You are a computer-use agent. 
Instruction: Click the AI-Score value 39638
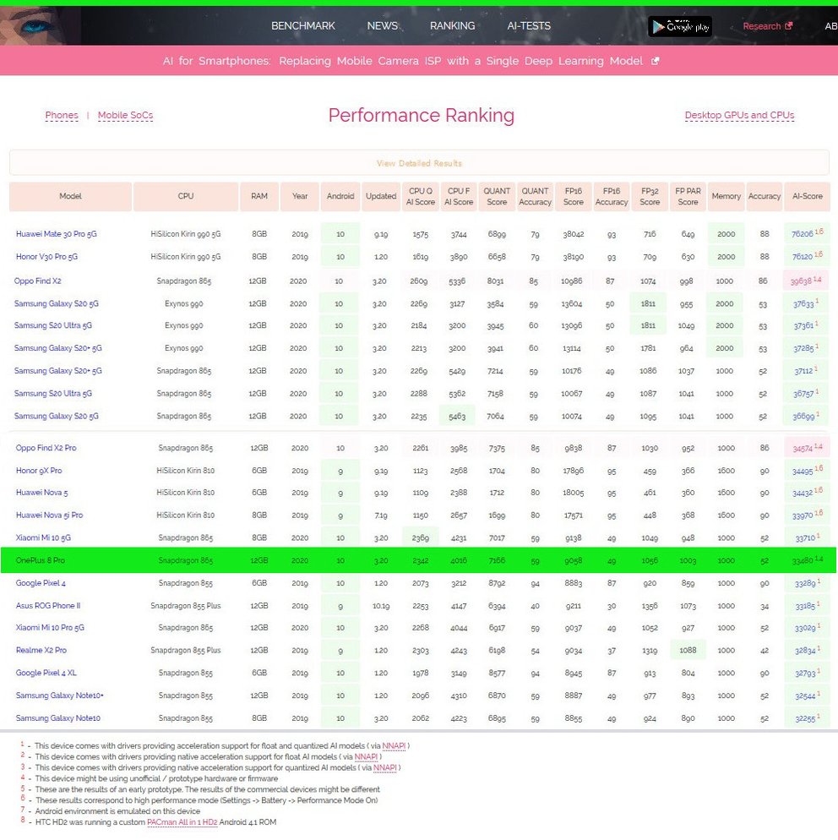click(x=801, y=281)
